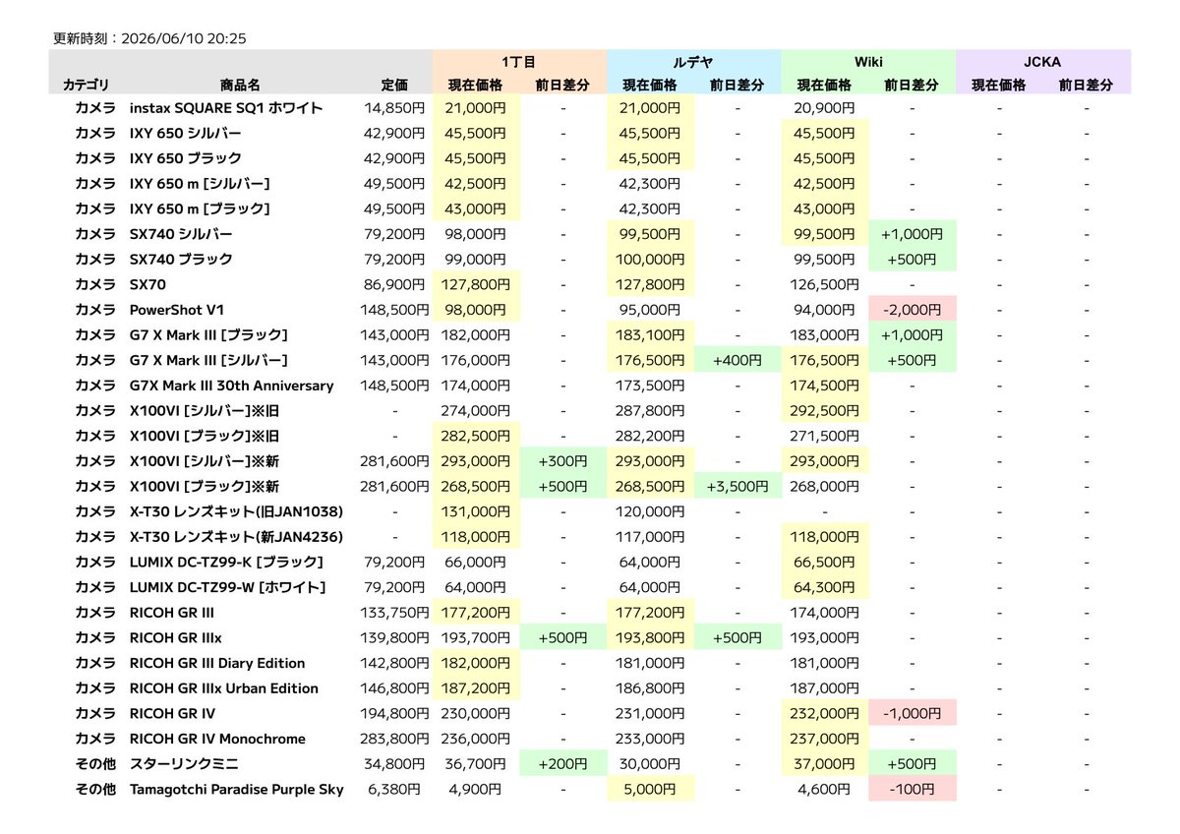
Task: Click the -1,000円 difference cell
Action: (913, 713)
